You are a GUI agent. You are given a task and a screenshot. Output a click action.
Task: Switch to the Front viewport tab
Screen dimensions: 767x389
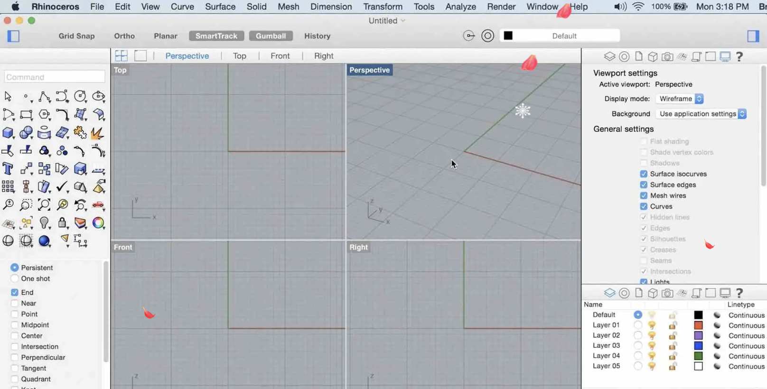280,56
